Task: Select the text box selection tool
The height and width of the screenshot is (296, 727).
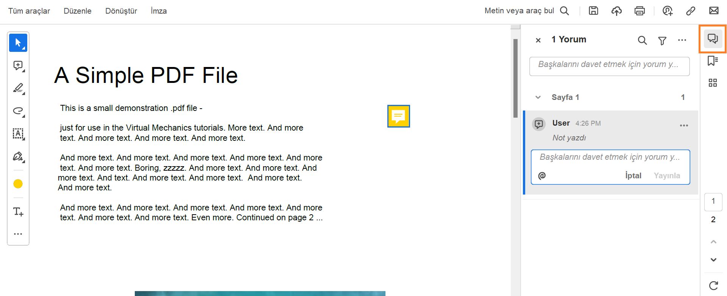Action: tap(18, 134)
